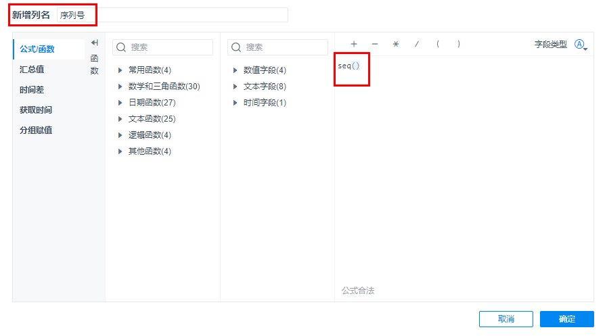Expand 日期函数(27) group

[120, 103]
